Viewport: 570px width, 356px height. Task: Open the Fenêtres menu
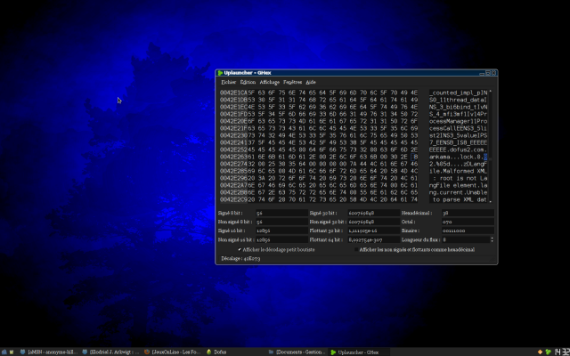click(293, 82)
